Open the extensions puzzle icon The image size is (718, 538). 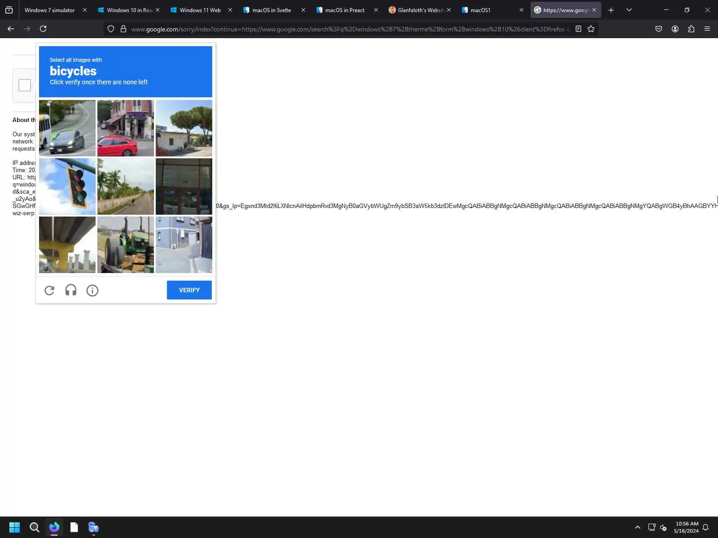click(x=691, y=29)
